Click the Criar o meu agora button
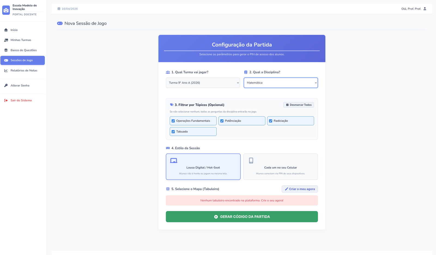Image resolution: width=436 pixels, height=255 pixels. click(x=300, y=189)
